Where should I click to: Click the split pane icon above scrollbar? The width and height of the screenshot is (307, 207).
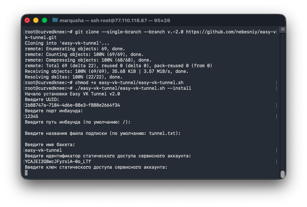tap(283, 29)
